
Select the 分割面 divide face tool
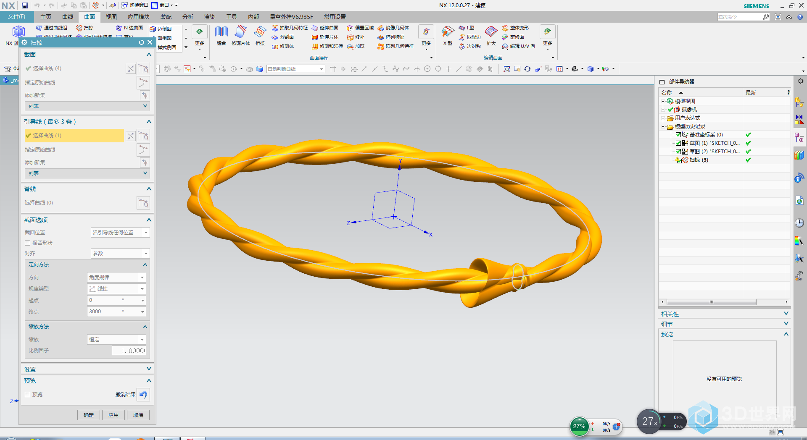pyautogui.click(x=282, y=37)
